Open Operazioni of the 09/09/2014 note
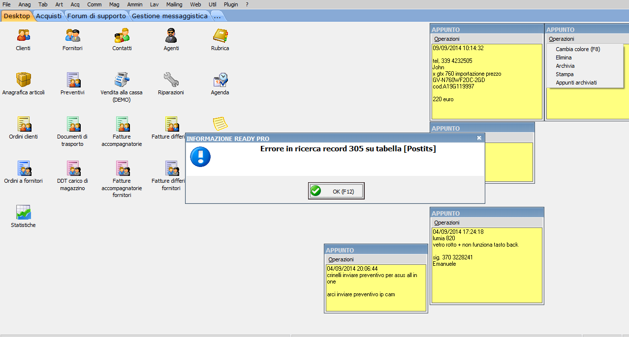 (x=446, y=39)
